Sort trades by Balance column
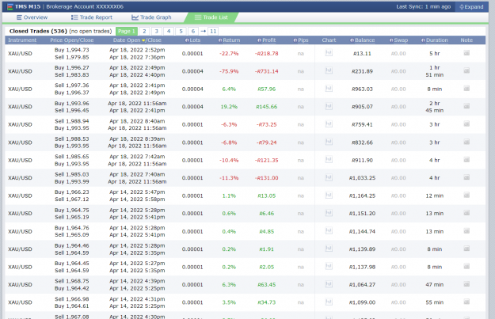Screen dimensions: 495x319 pos(362,40)
